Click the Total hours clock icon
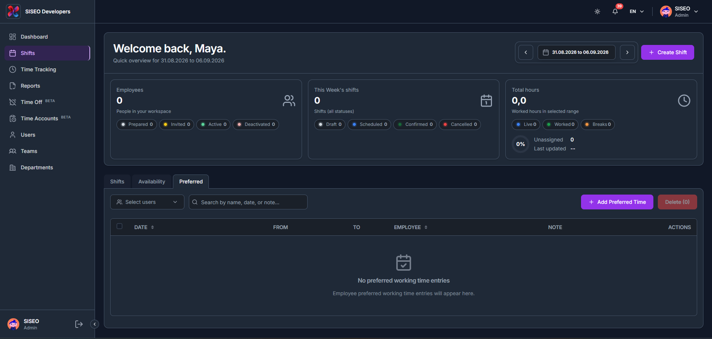The height and width of the screenshot is (339, 712). (x=684, y=101)
